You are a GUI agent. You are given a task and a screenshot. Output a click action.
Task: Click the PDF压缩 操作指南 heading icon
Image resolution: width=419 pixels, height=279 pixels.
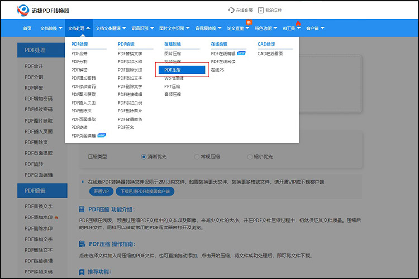coord(82,244)
